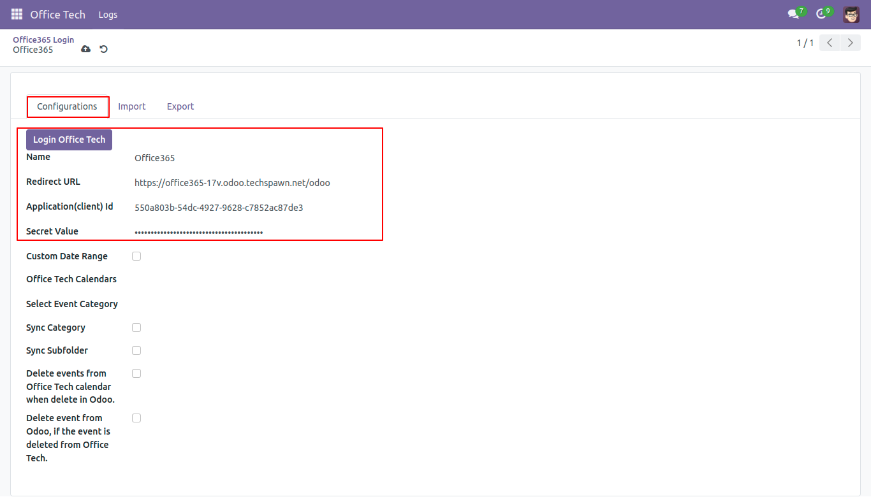
Task: Open the Office Tech Calendars field
Action: (255, 280)
